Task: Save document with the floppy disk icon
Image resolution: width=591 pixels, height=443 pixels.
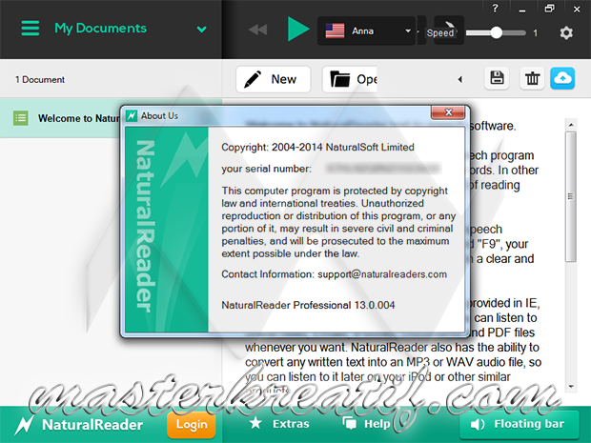Action: pyautogui.click(x=497, y=78)
